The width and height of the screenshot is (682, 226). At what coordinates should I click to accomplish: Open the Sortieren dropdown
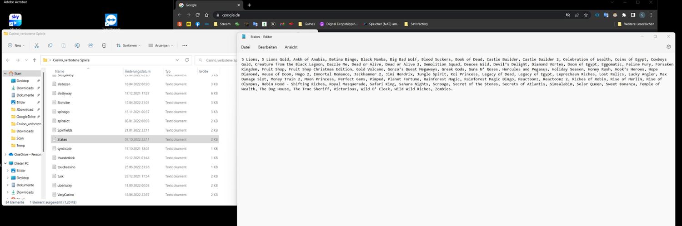pyautogui.click(x=128, y=45)
